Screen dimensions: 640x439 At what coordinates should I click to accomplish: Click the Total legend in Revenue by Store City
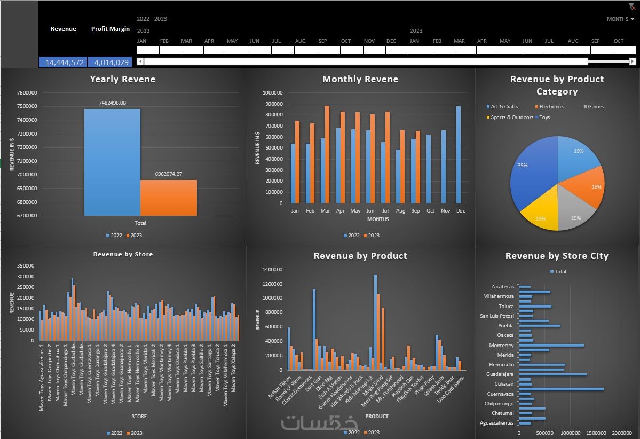(558, 271)
